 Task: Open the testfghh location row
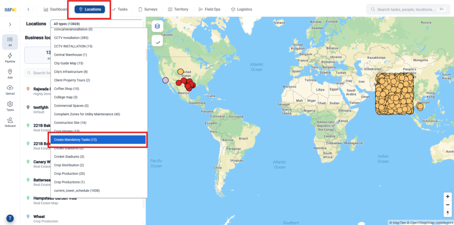click(37, 110)
